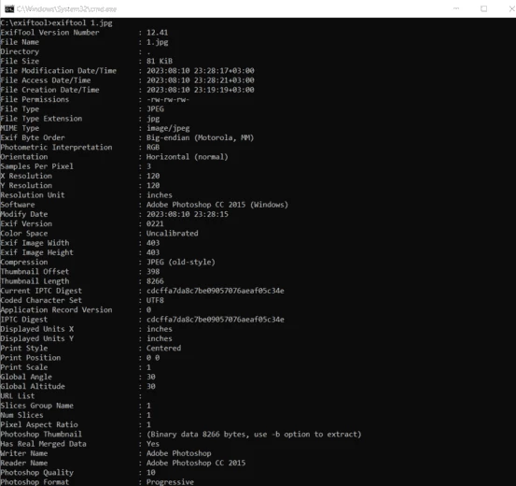Minimize the command prompt window
Screen dimensions: 516x486
click(x=456, y=8)
